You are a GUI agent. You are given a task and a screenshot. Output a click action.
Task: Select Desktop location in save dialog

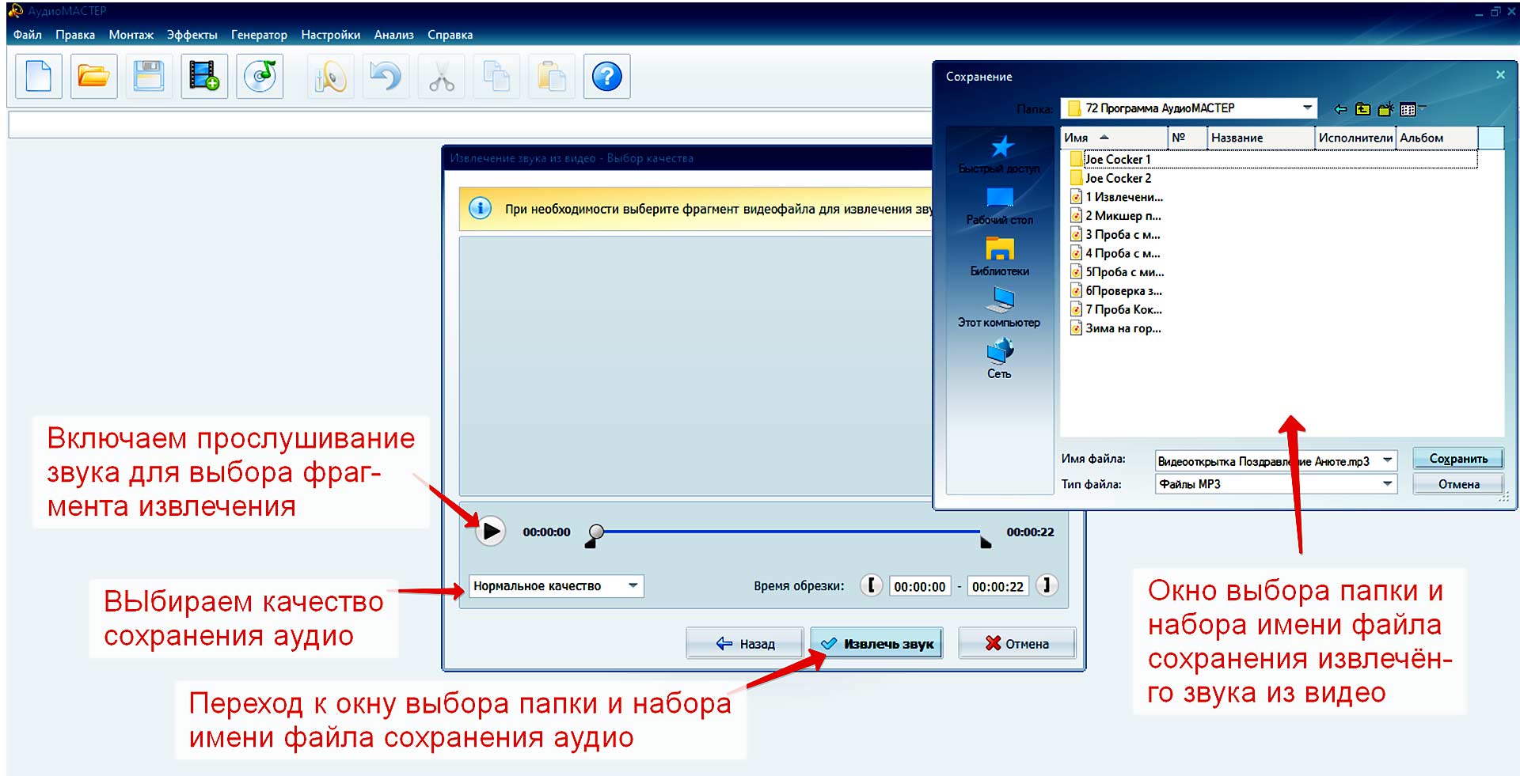coord(1000,206)
